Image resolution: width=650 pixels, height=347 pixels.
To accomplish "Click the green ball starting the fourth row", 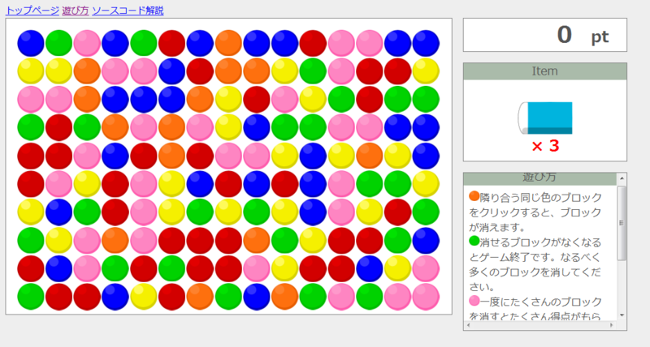I will pyautogui.click(x=31, y=127).
